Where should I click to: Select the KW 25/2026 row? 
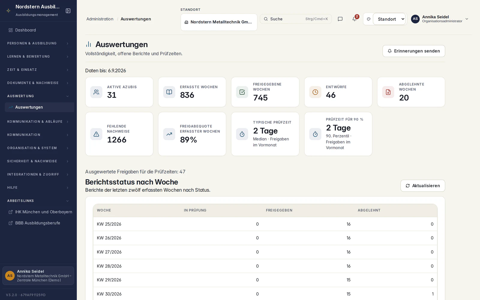[x=265, y=224]
